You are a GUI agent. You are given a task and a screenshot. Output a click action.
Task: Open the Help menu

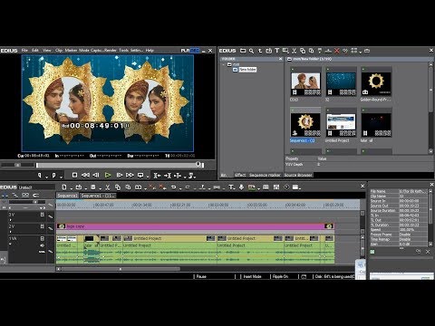(150, 51)
